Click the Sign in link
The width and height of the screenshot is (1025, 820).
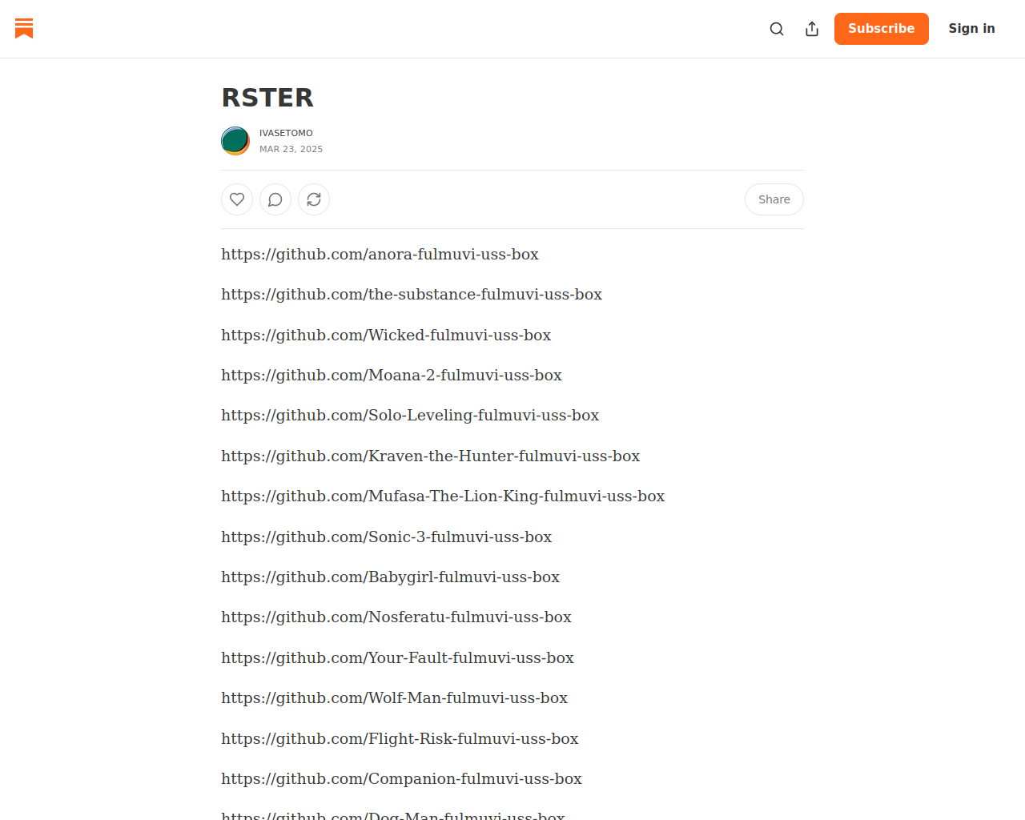point(971,29)
